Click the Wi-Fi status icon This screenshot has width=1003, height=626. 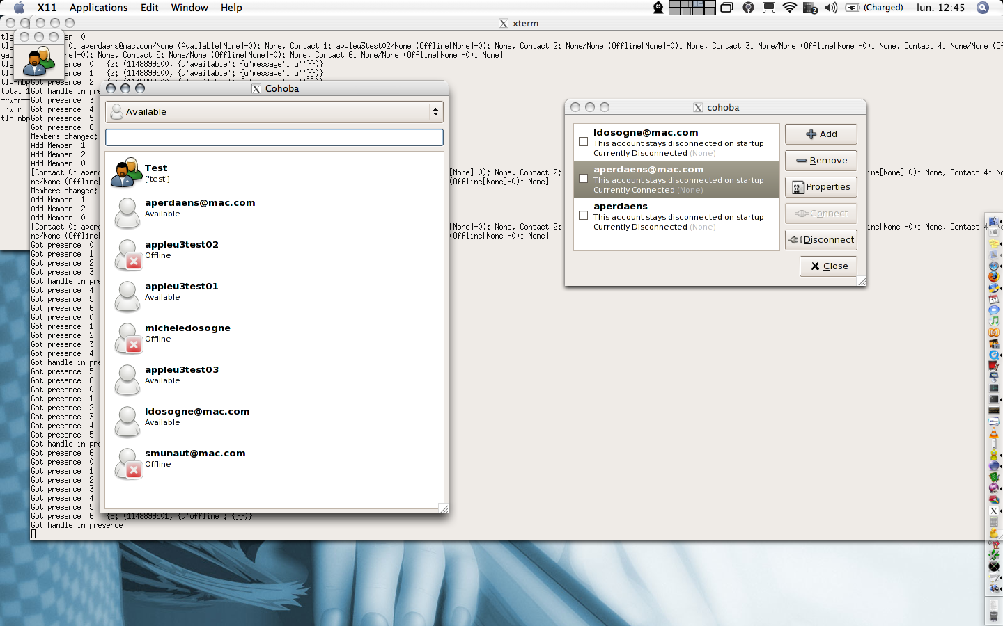789,8
